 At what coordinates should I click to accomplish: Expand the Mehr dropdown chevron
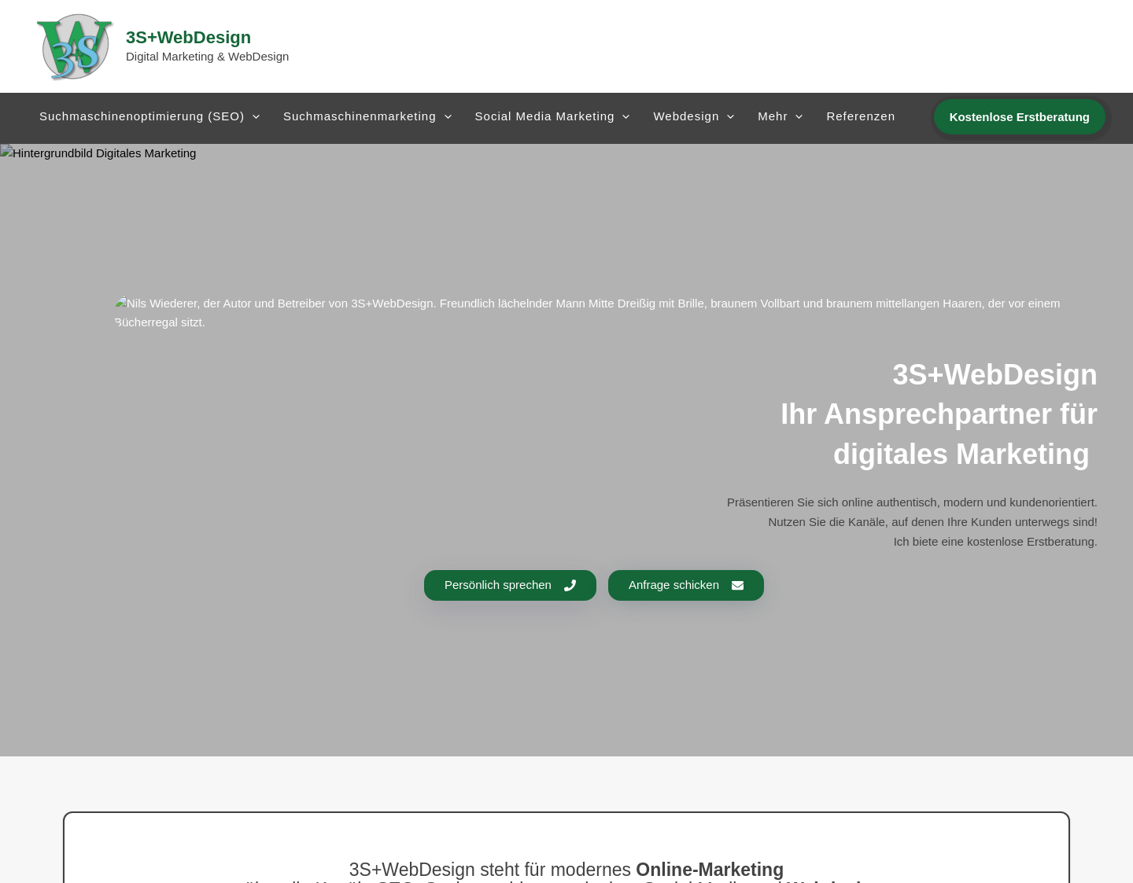tap(799, 117)
